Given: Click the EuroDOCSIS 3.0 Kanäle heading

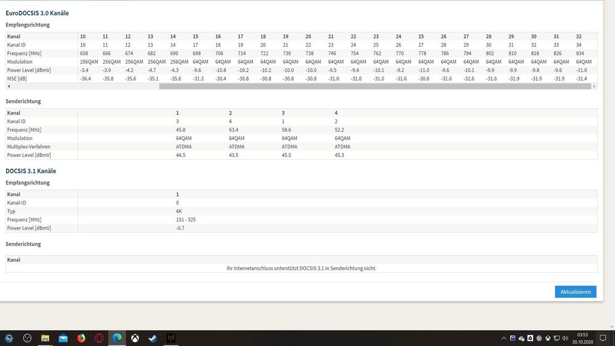Looking at the screenshot, I should pyautogui.click(x=38, y=13).
